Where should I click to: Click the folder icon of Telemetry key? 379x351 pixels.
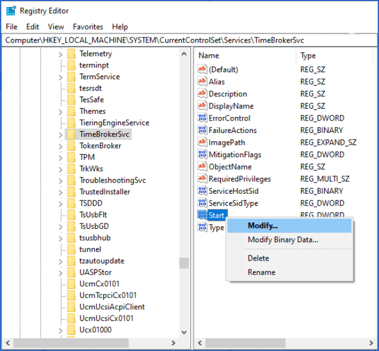click(71, 54)
